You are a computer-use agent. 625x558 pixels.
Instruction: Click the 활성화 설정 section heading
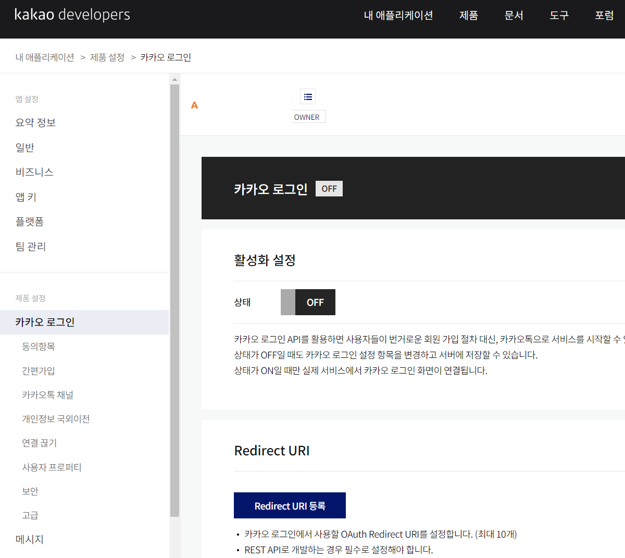265,260
